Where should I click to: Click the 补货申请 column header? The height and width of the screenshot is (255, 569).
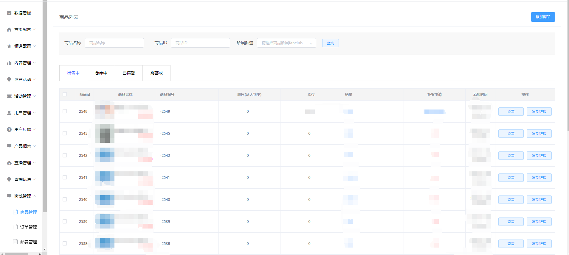tap(434, 94)
